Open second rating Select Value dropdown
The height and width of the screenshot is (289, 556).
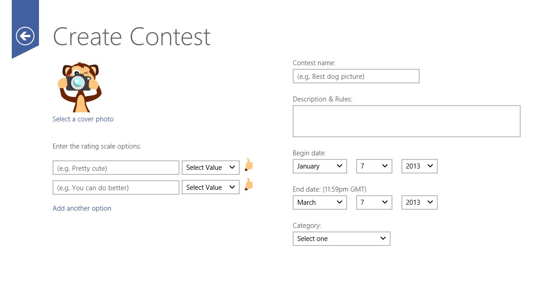pos(211,188)
